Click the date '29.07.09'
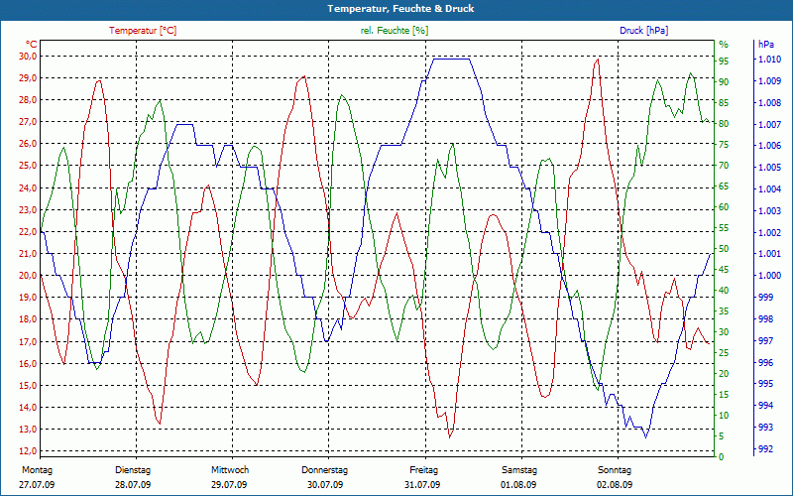 (x=229, y=485)
